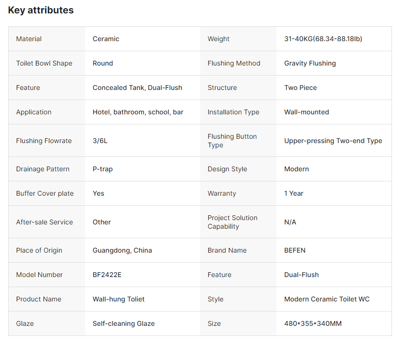Image resolution: width=402 pixels, height=345 pixels.
Task: Click the Key attributes heading
Action: [x=41, y=10]
